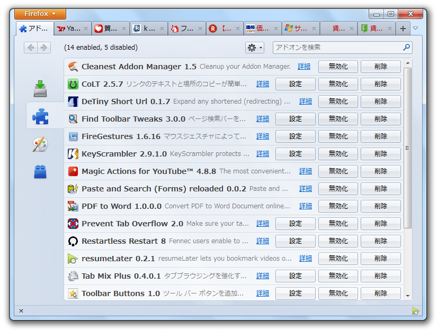Switch to the kakaku.com tab
Screen dimensions: 438x331
click(x=263, y=29)
